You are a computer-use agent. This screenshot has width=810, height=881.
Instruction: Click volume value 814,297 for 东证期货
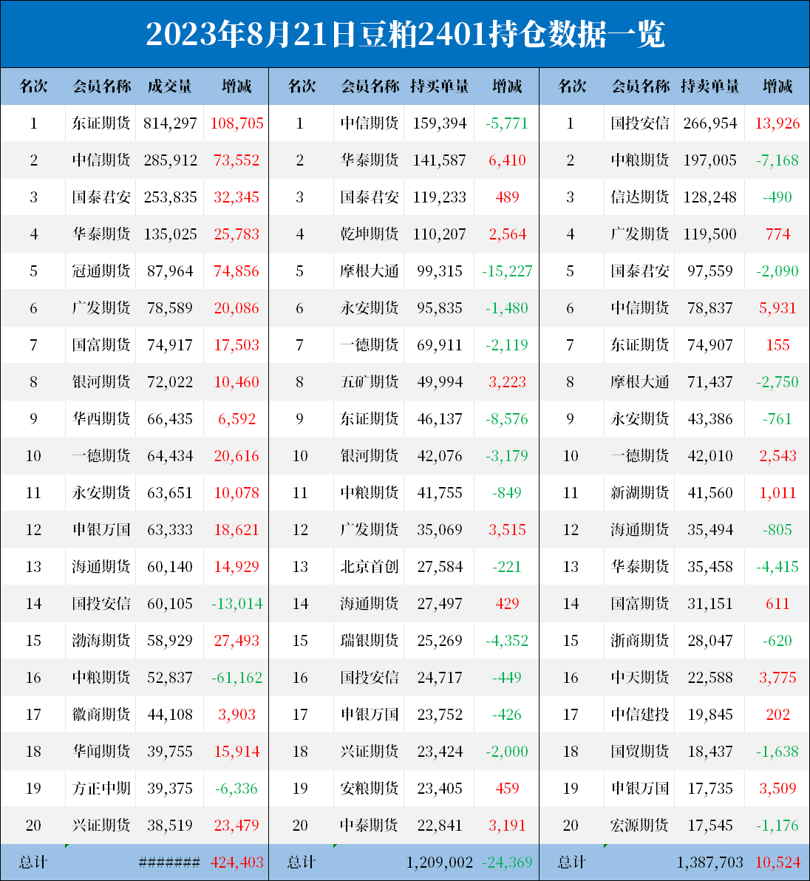(170, 123)
